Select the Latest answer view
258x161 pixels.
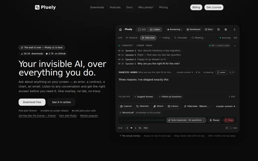(x=221, y=72)
